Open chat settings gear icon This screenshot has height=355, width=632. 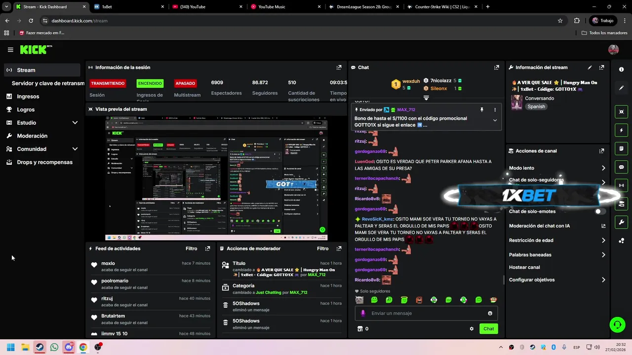pyautogui.click(x=472, y=329)
